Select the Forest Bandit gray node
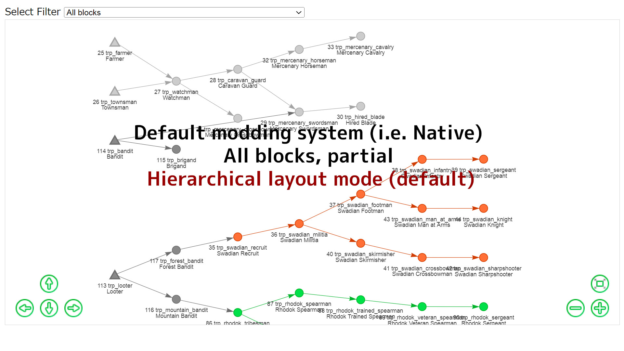The height and width of the screenshot is (351, 624). pyautogui.click(x=176, y=250)
